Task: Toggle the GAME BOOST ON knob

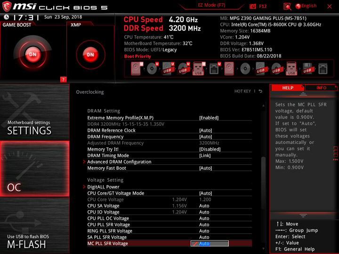Action: pos(32,54)
